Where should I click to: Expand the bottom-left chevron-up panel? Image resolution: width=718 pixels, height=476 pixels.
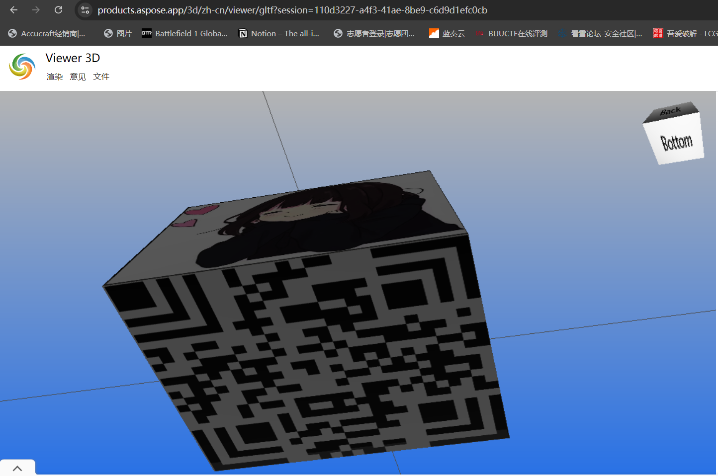[x=17, y=468]
